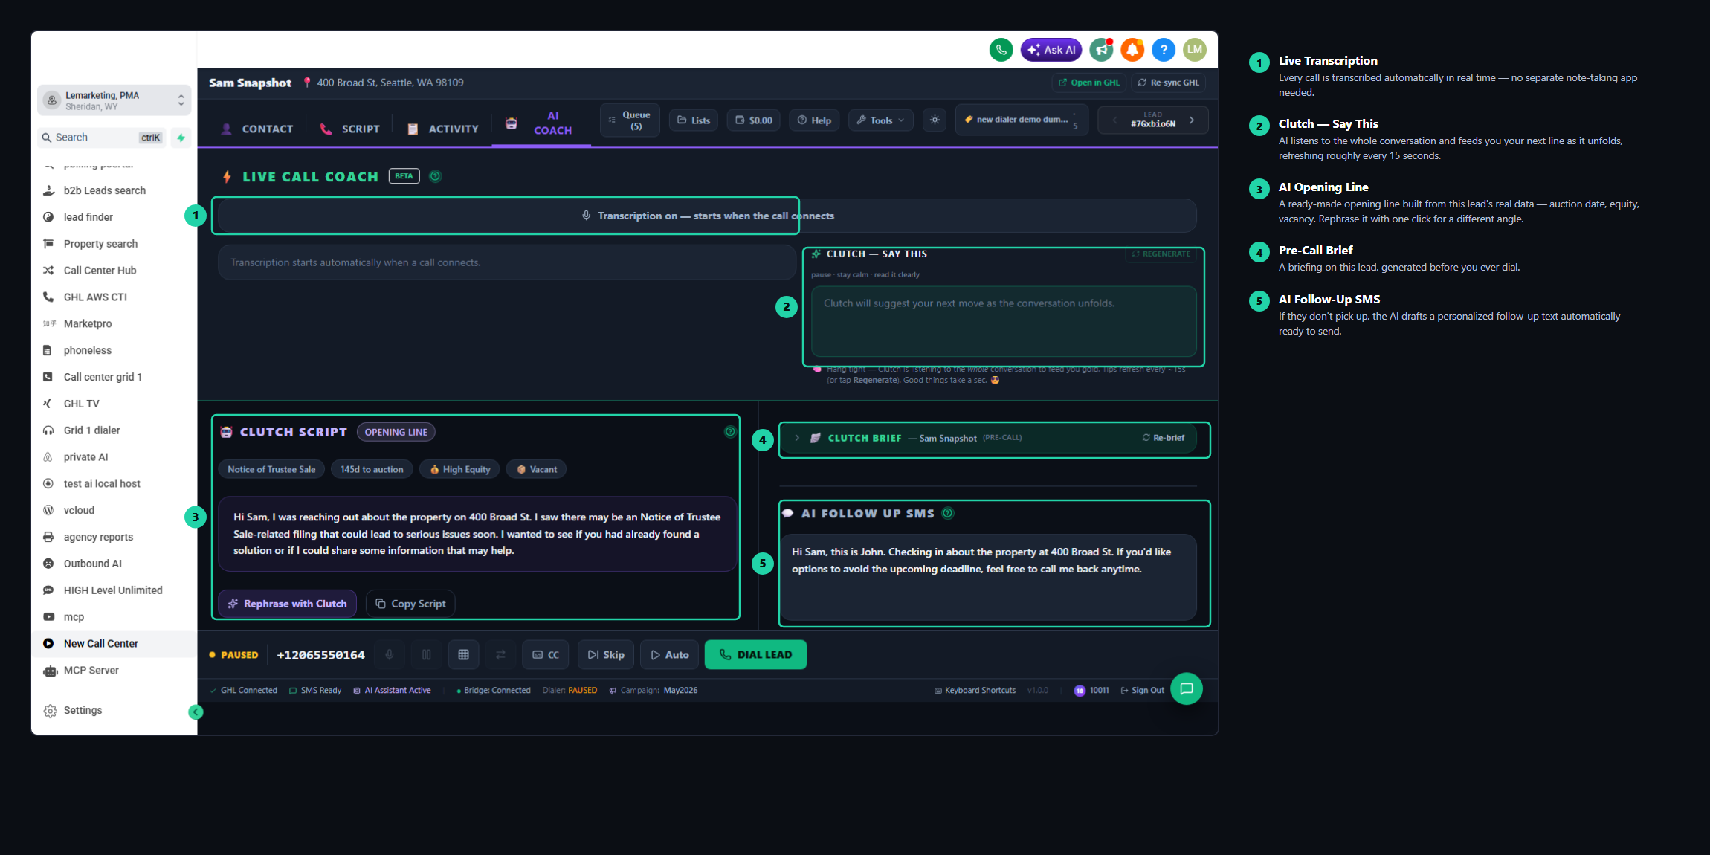
Task: Click the Live Call Coach info icon
Action: (436, 176)
